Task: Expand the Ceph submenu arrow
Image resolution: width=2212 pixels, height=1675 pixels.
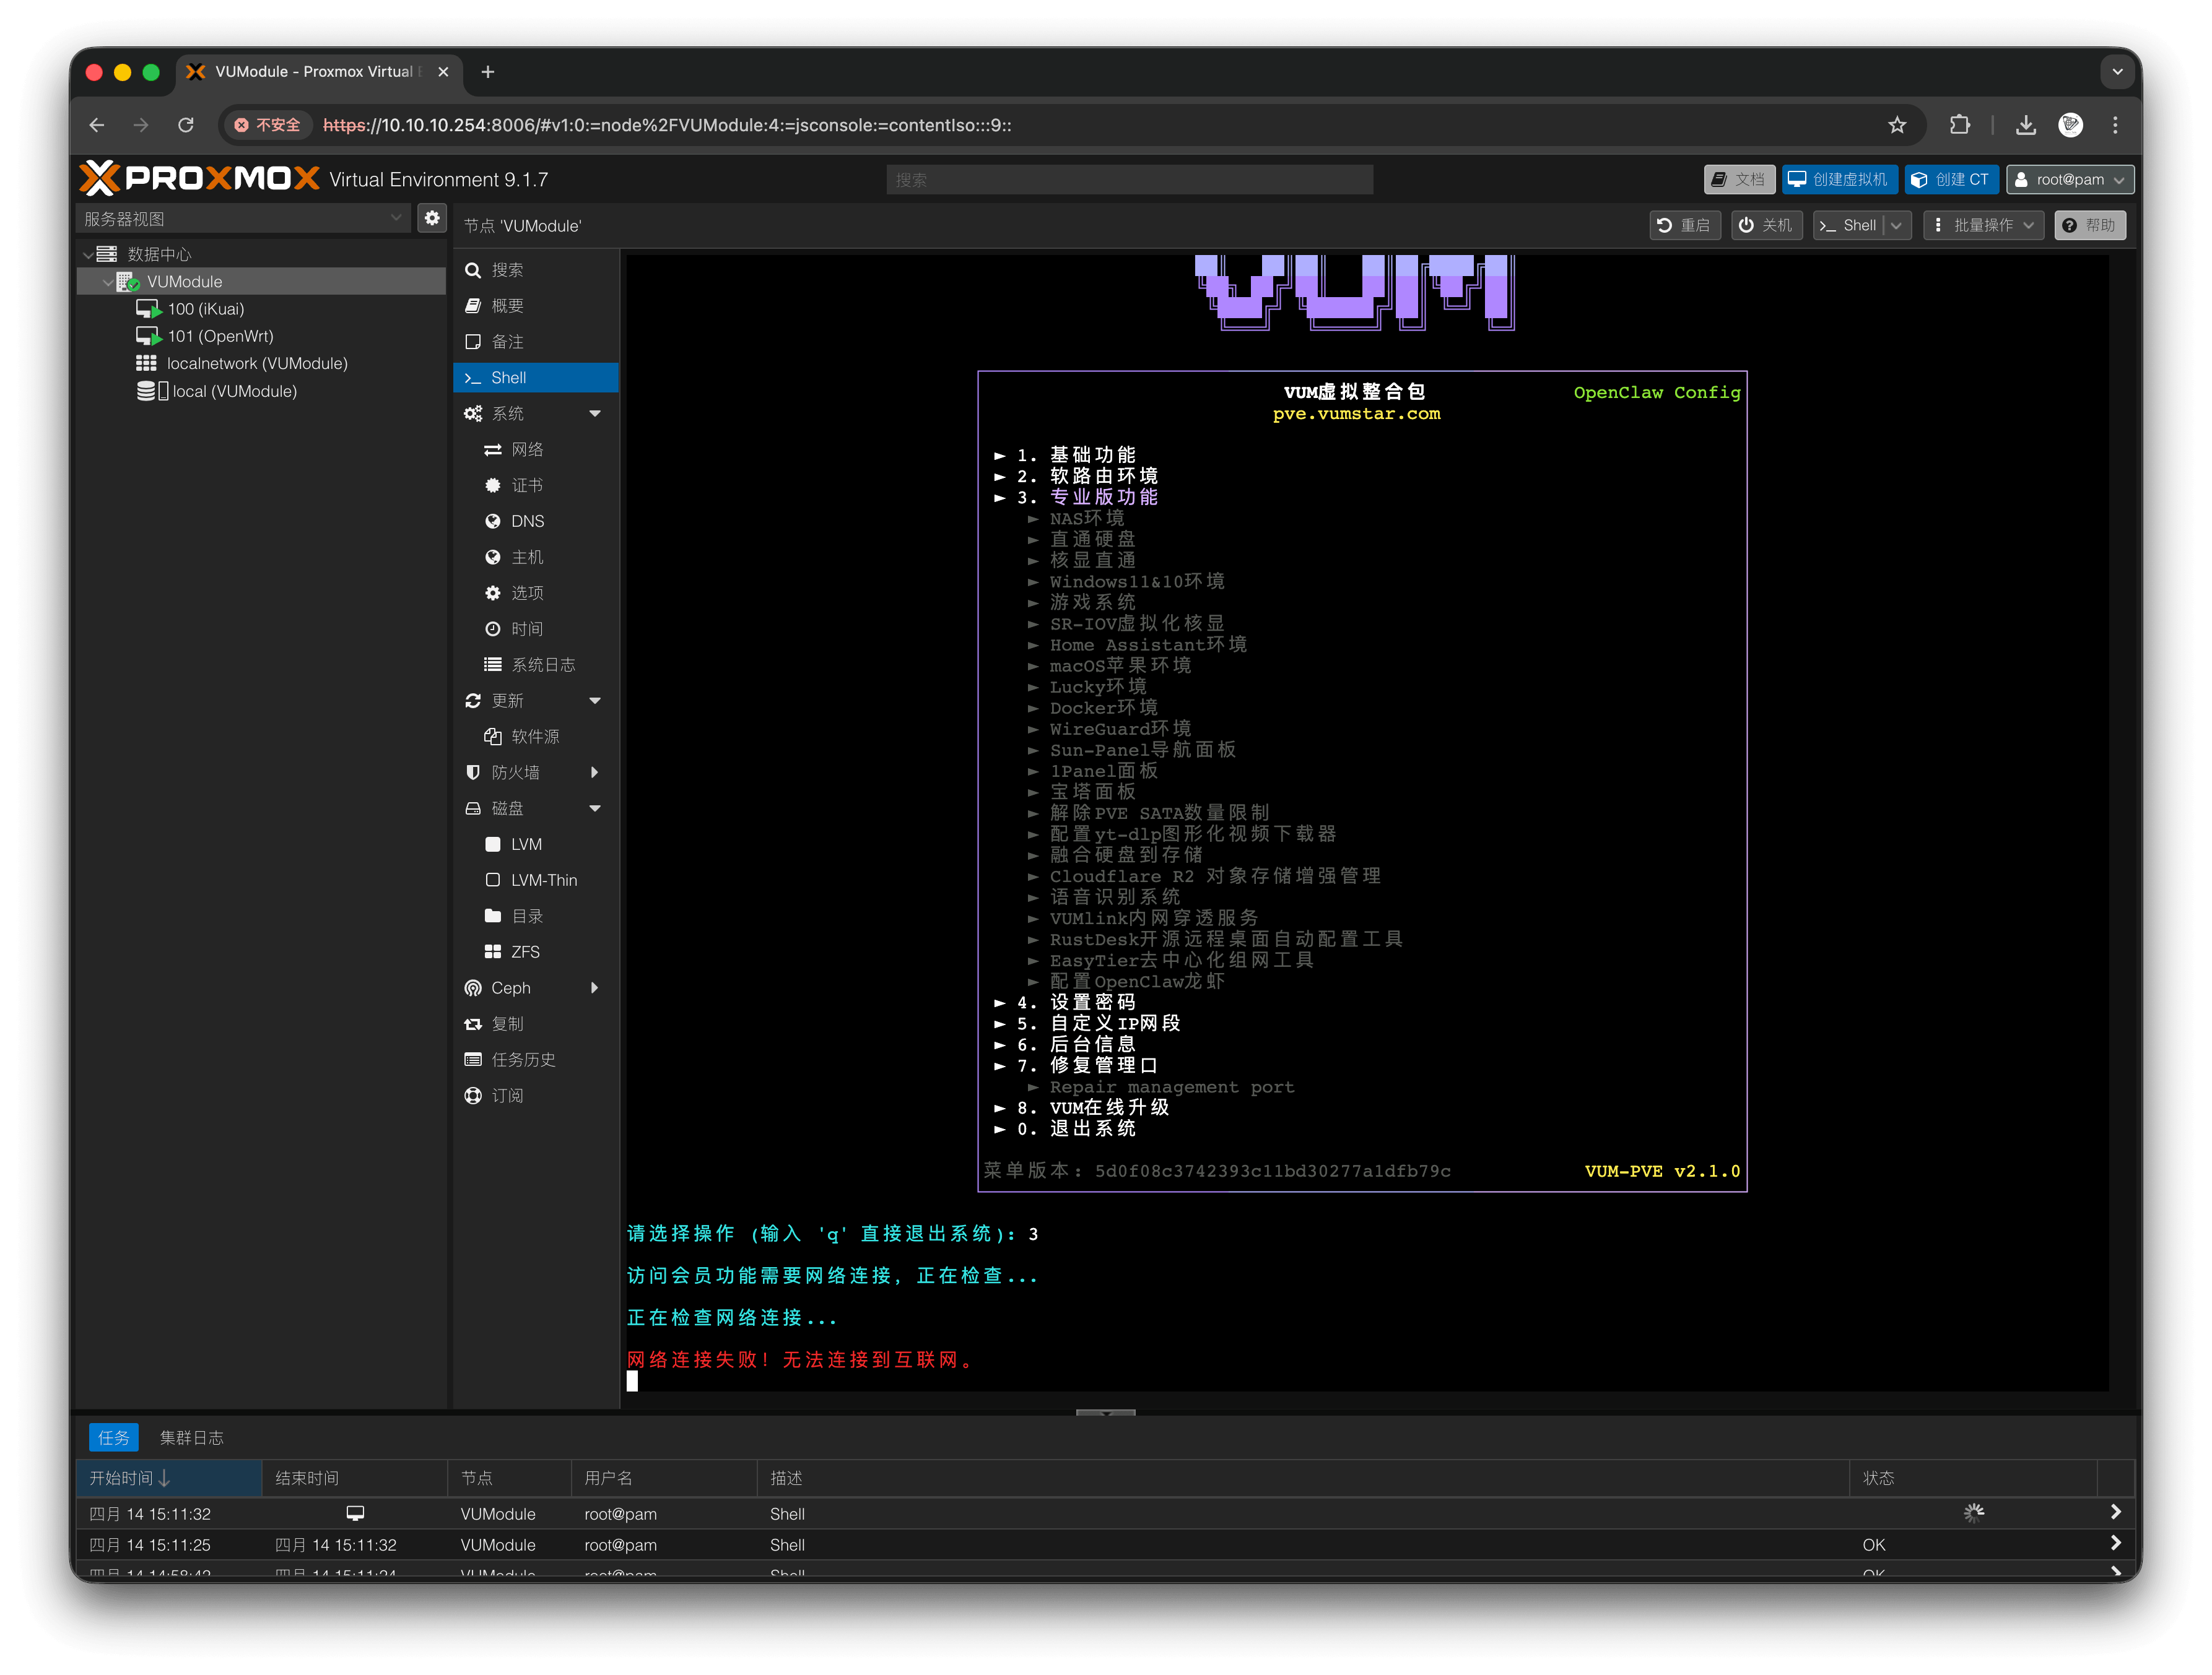Action: 595,987
